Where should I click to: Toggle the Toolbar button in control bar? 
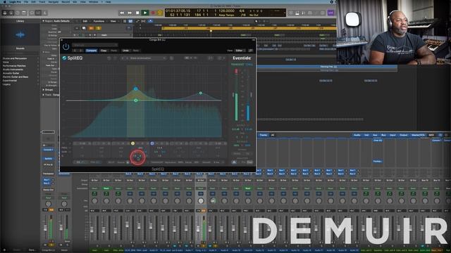[x=24, y=13]
